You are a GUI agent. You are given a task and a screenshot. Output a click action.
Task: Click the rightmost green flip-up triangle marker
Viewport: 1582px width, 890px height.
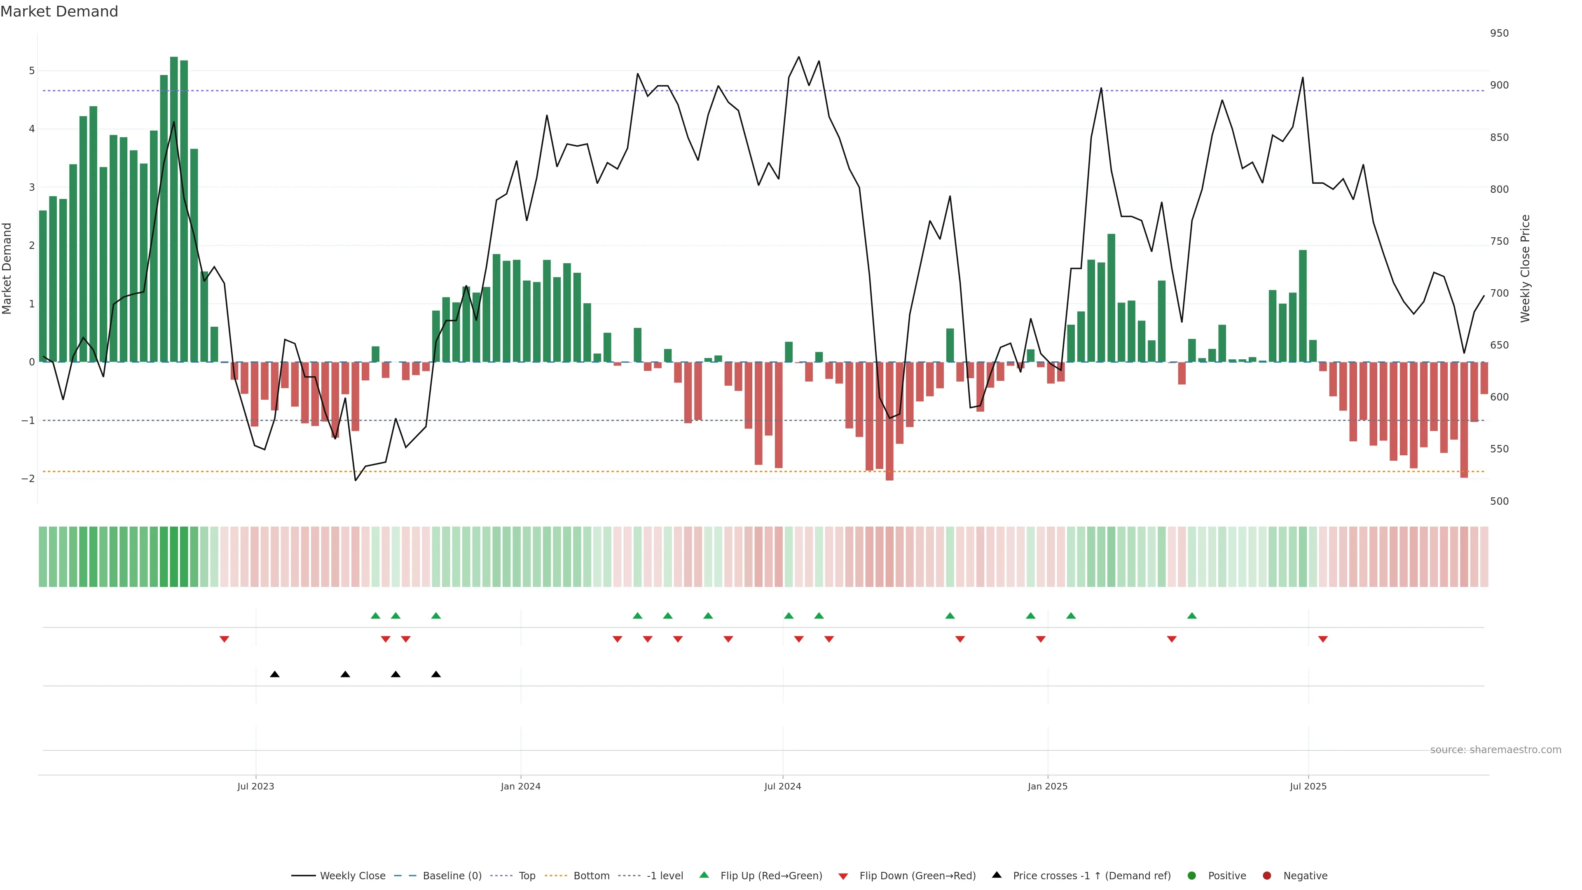pyautogui.click(x=1192, y=616)
